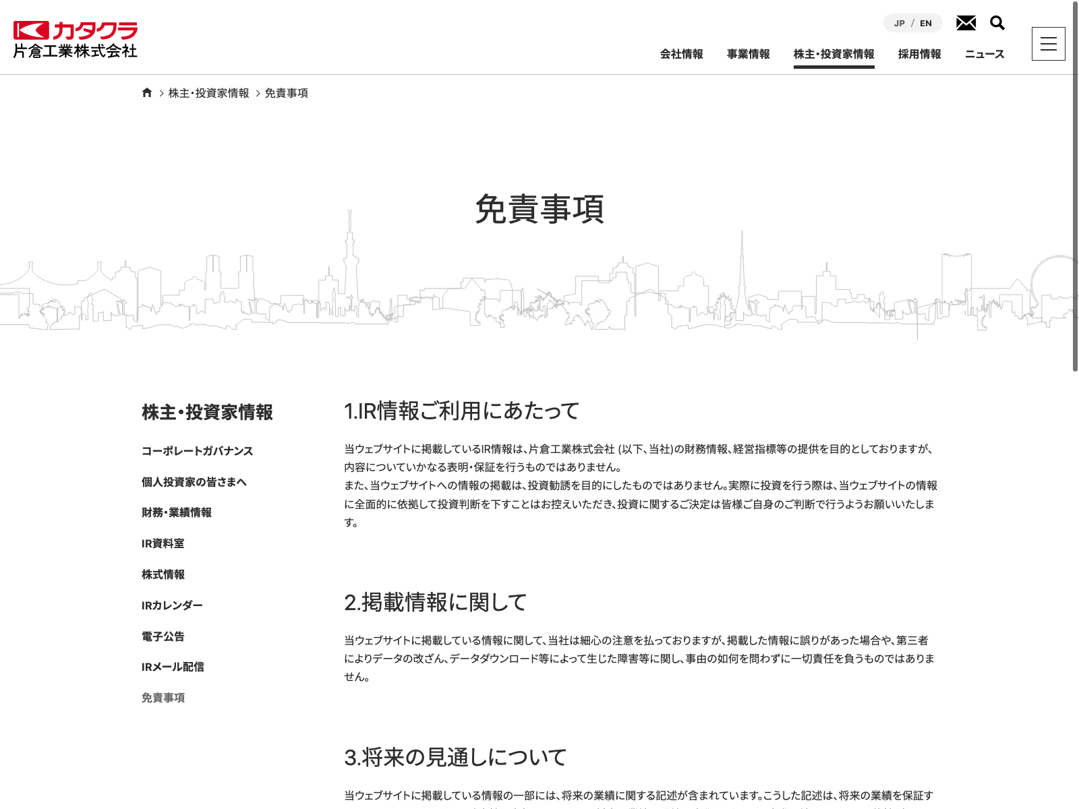
Task: Open IRカレンダー in the sidebar
Action: click(x=172, y=605)
